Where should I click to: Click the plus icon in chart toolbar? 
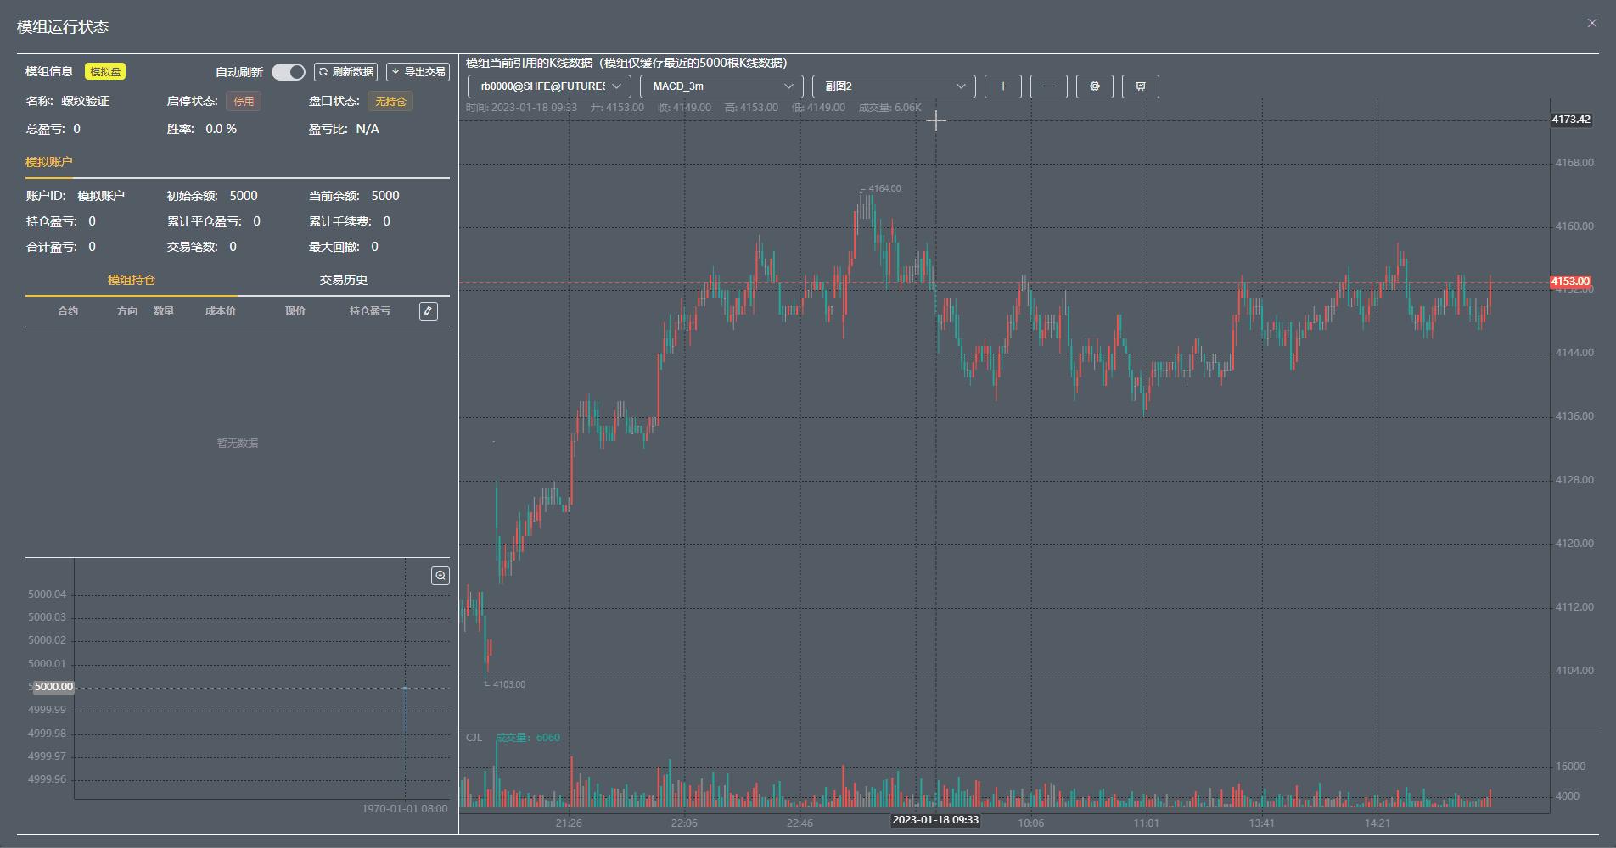point(1002,86)
